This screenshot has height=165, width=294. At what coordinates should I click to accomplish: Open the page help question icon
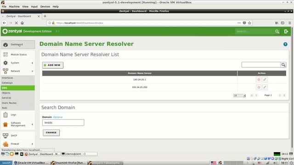tap(285, 44)
